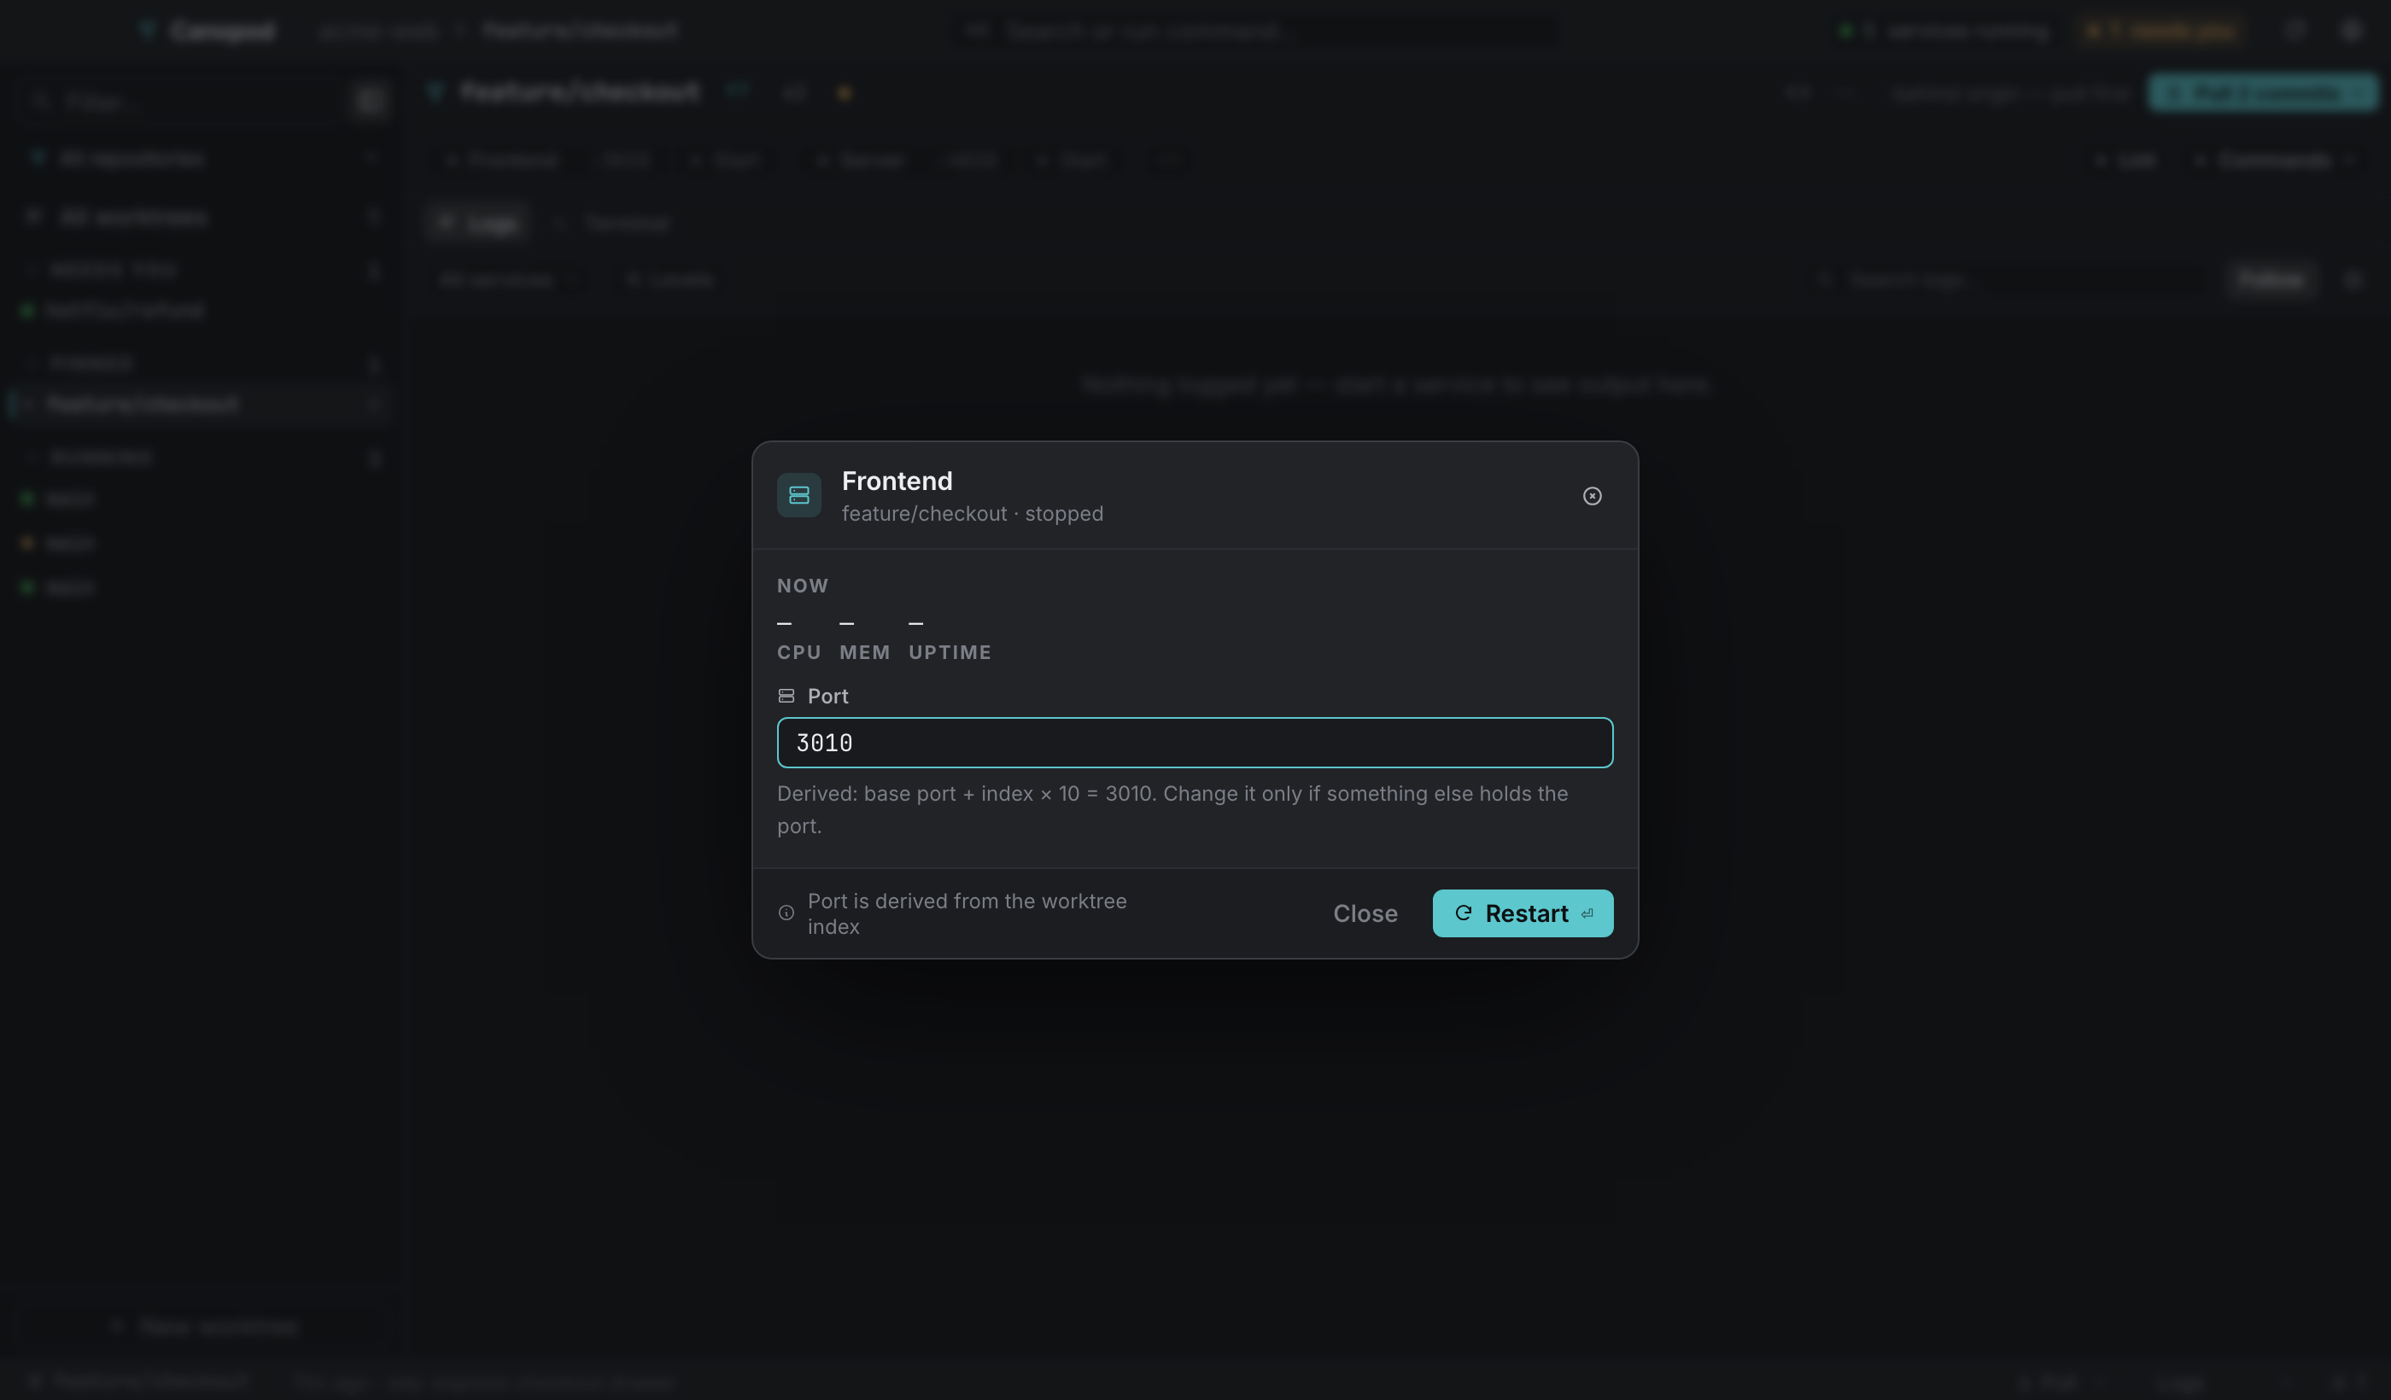This screenshot has width=2391, height=1400.
Task: Click the 'Derived: base port + index' hint text
Action: click(1172, 810)
